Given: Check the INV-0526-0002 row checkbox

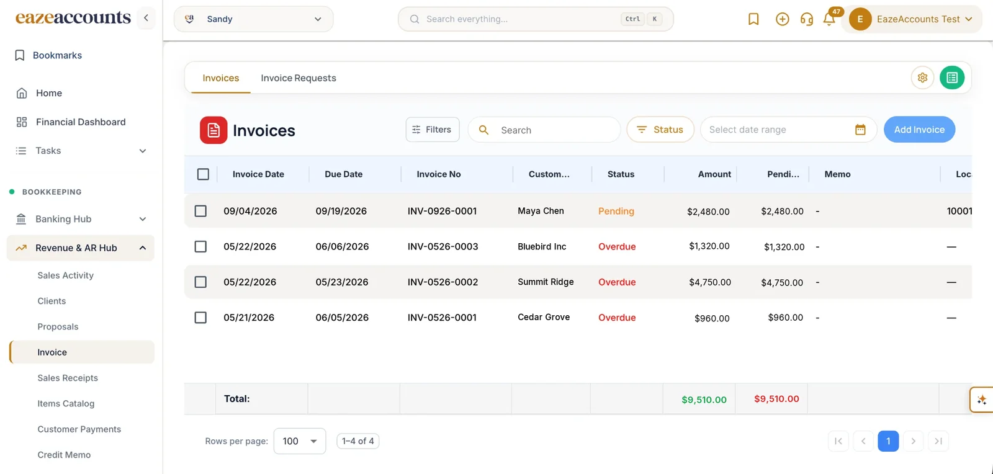Looking at the screenshot, I should (x=200, y=282).
